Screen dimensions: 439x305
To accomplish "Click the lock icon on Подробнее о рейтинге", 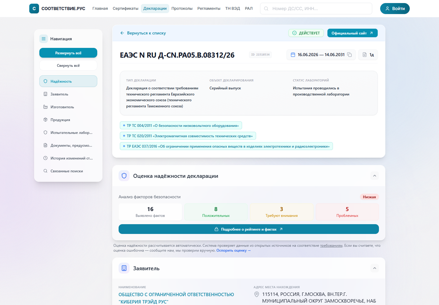I will (x=216, y=229).
